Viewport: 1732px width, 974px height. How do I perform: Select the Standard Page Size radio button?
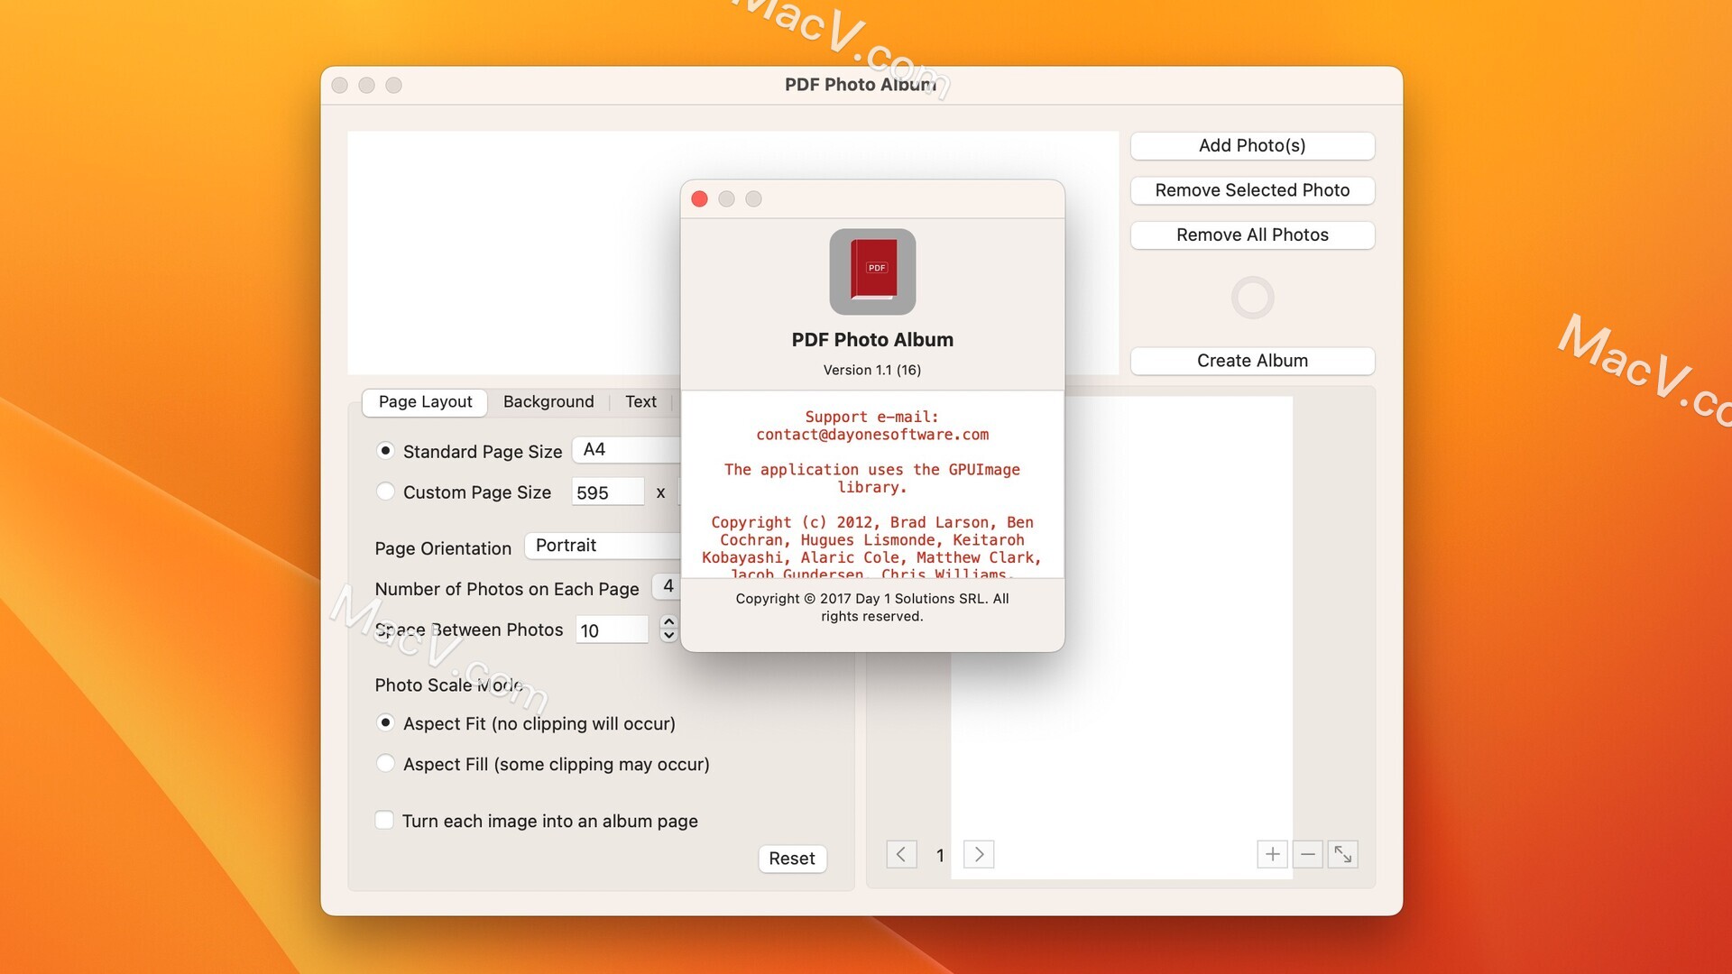click(385, 449)
